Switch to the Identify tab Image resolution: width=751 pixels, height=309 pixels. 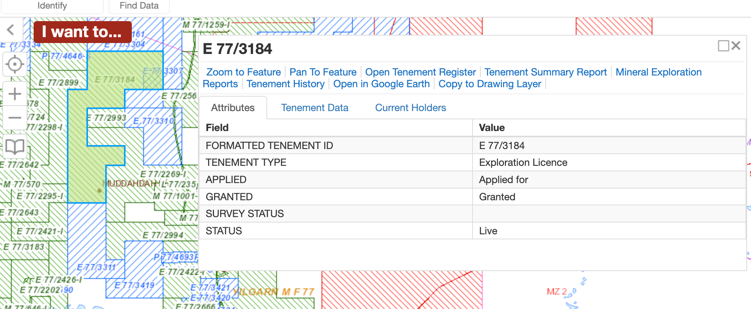click(52, 6)
